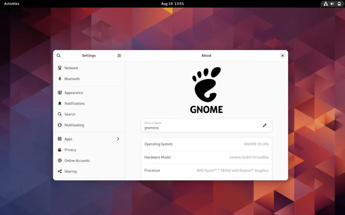Open the Settings hamburger menu
This screenshot has height=215, width=345.
pos(119,56)
